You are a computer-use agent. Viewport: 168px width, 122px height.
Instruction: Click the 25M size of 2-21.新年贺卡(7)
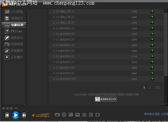(134, 62)
